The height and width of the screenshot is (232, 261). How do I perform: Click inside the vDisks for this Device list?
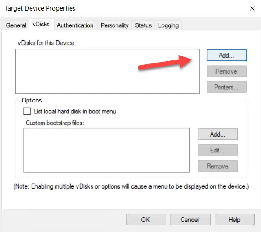107,71
